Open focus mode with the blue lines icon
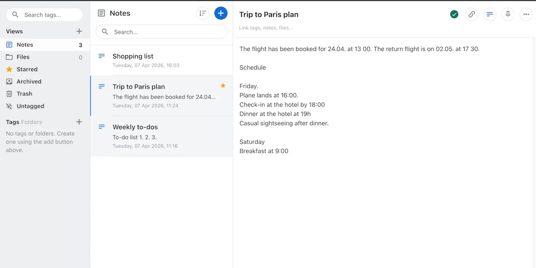The image size is (536, 268). tap(490, 14)
